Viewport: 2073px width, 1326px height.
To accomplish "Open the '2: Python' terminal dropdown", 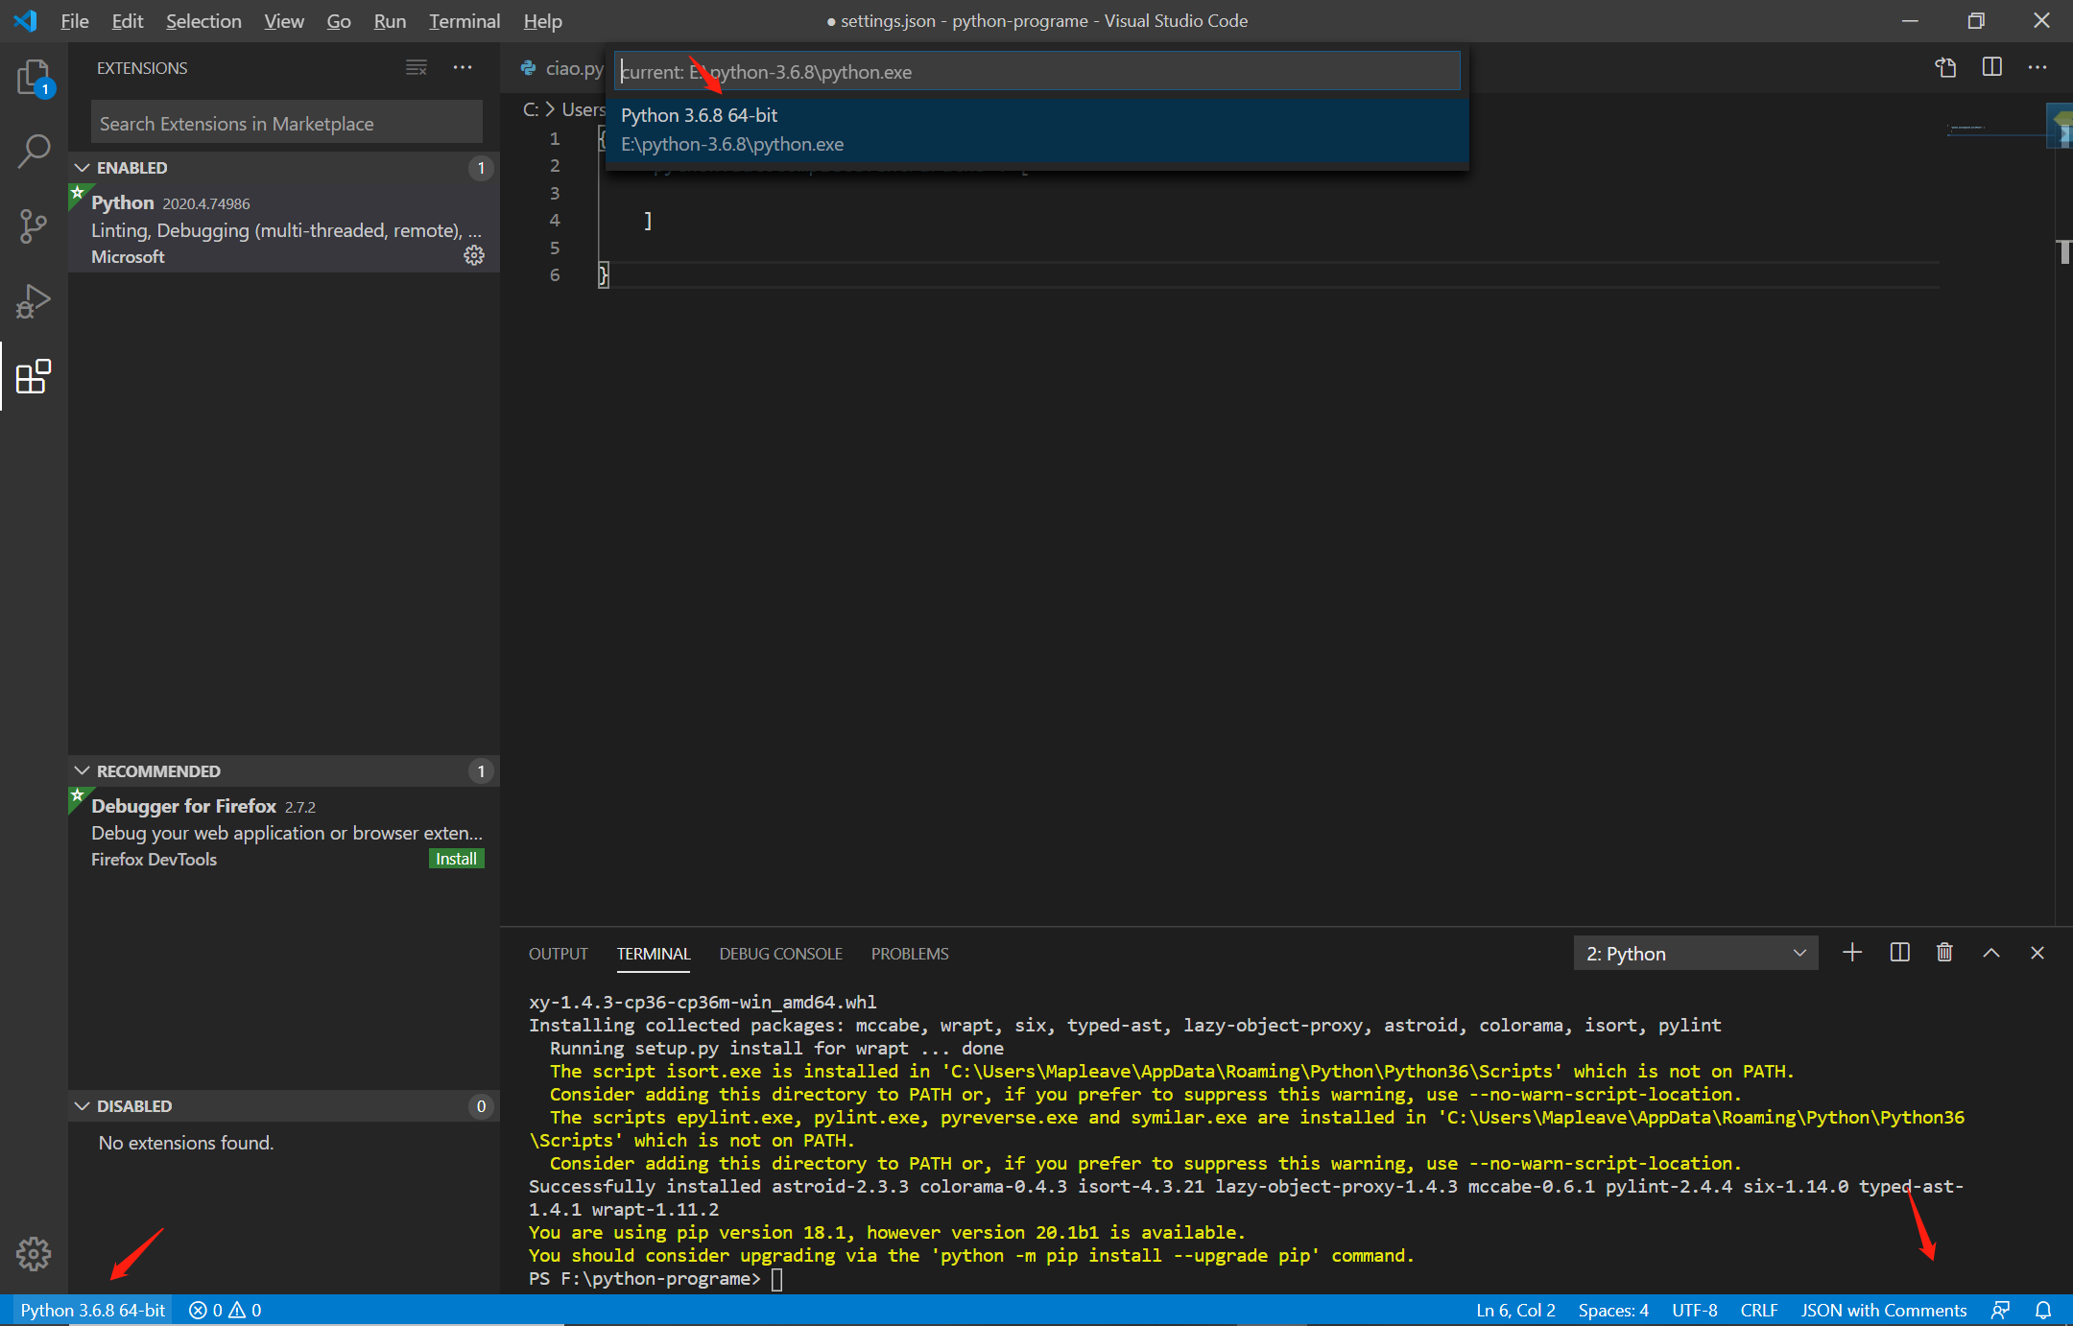I will pyautogui.click(x=1694, y=953).
